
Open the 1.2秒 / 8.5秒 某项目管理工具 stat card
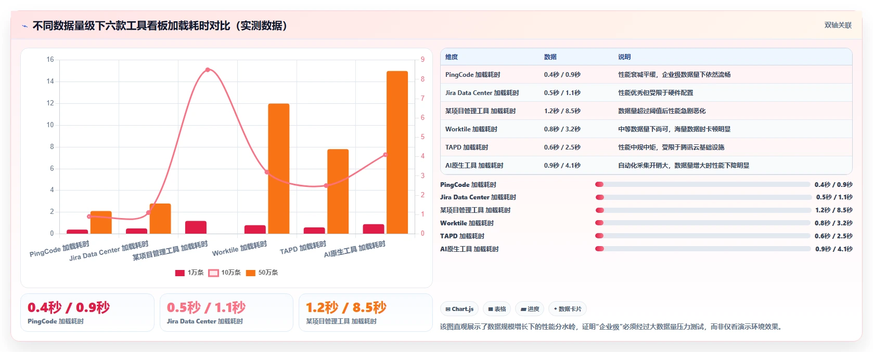click(366, 313)
